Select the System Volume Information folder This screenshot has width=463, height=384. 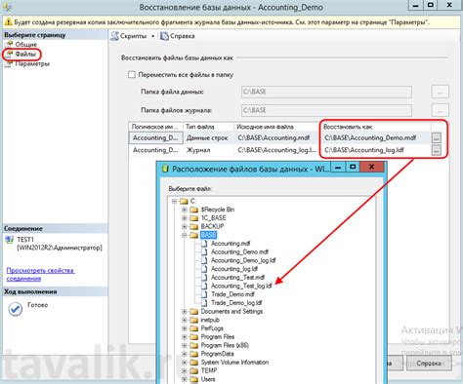pos(234,362)
